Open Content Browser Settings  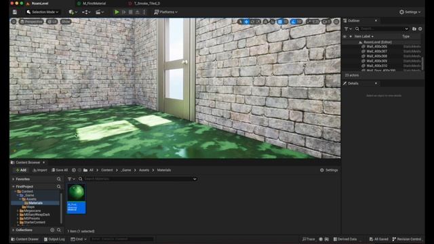tap(329, 170)
